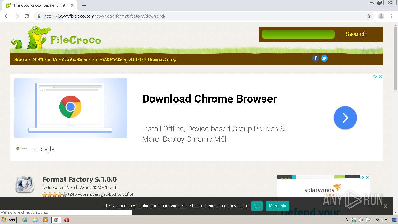Screen dimensions: 398x224
Task: Close the solarwinds sidebar ad
Action: 367,177
